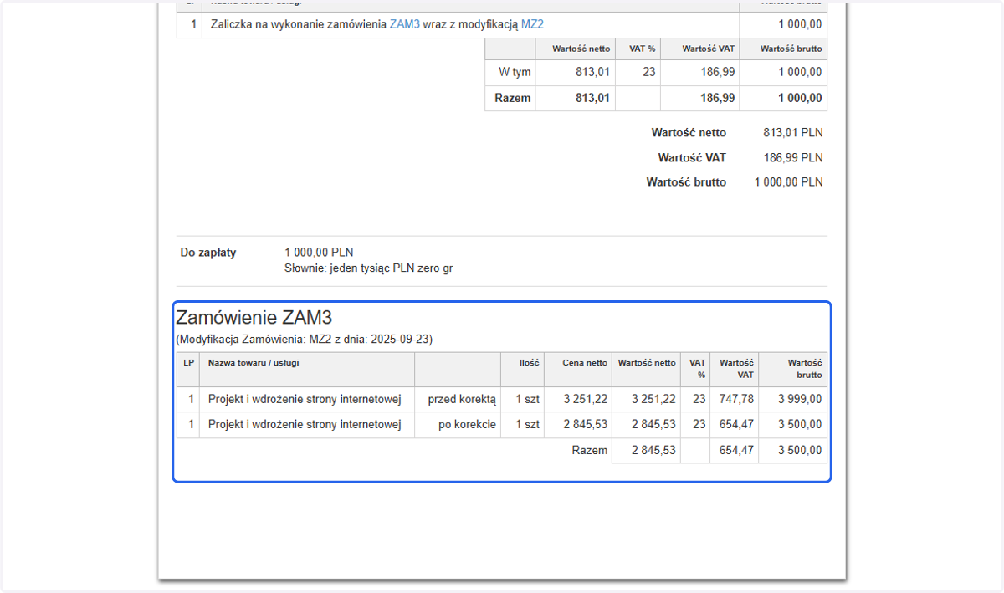Click '1 000,00 PLN' beside bold 'Wartość brutto'
This screenshot has width=1004, height=593.
[x=789, y=181]
